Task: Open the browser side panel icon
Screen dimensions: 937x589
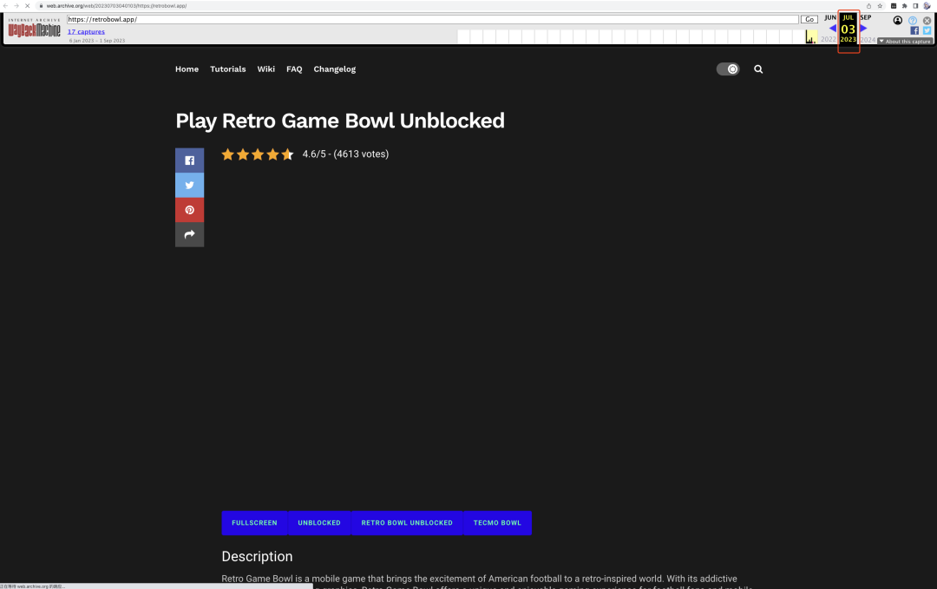Action: coord(915,5)
